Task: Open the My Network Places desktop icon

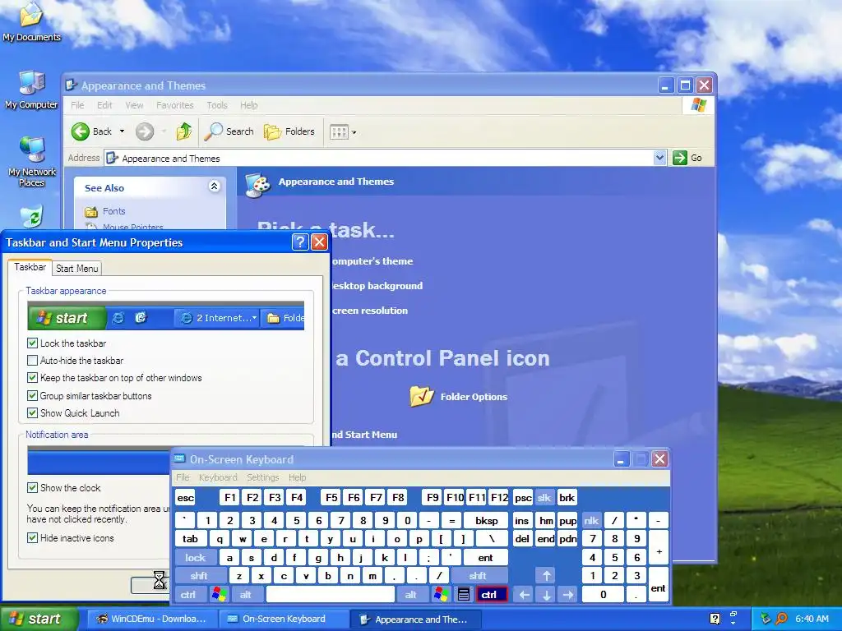Action: 32,162
